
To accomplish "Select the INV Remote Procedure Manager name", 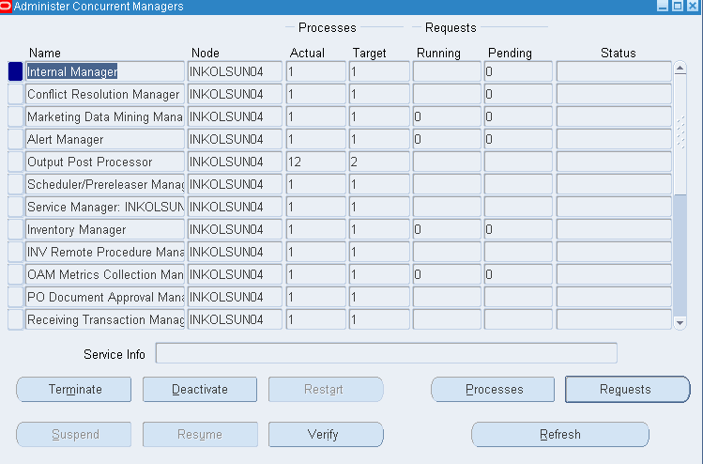I will coord(105,252).
